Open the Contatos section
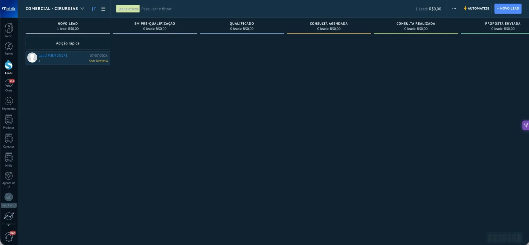The width and height of the screenshot is (529, 245). [x=9, y=141]
